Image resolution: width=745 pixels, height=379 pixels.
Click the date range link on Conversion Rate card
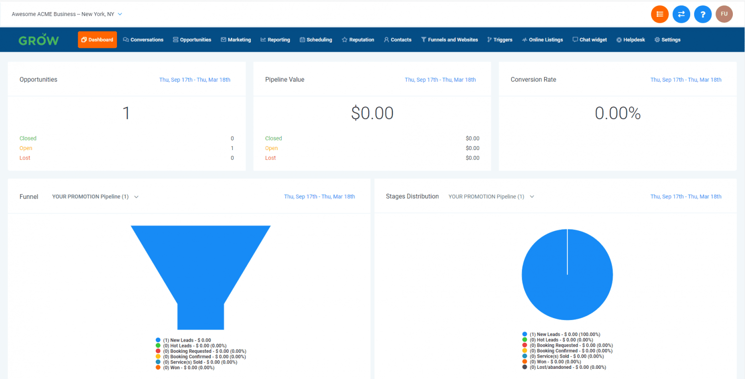click(x=686, y=79)
